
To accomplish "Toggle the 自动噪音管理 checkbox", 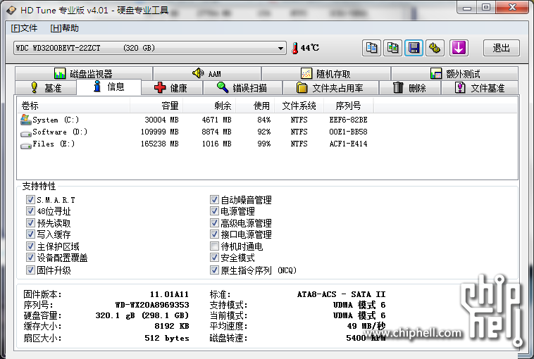I will tap(214, 200).
